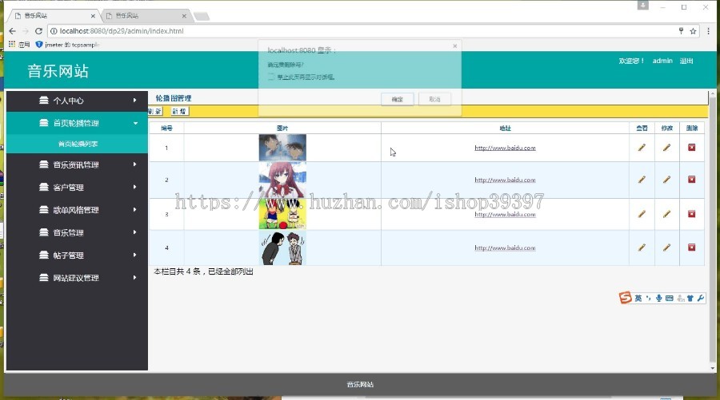Click the 音乐网站 site title in the header
The width and height of the screenshot is (720, 400).
pos(58,71)
